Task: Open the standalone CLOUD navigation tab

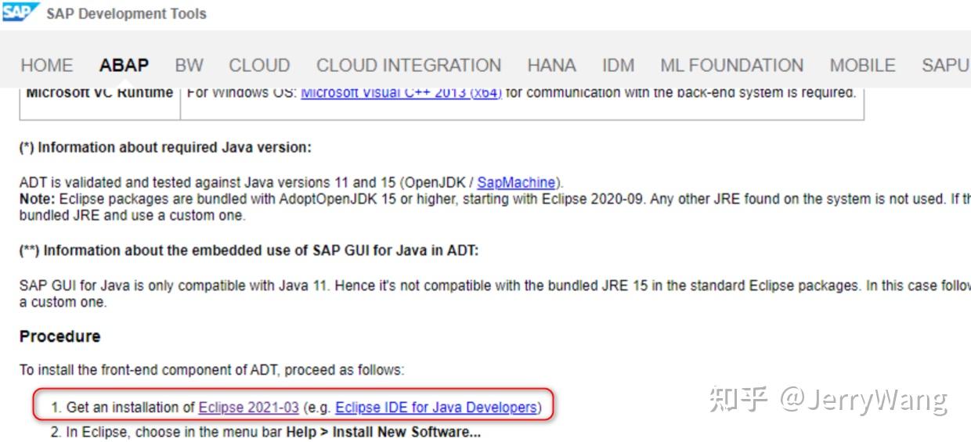Action: 259,65
